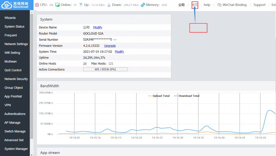Click the Active Connections progress bar
This screenshot has width=276, height=156.
point(105,69)
